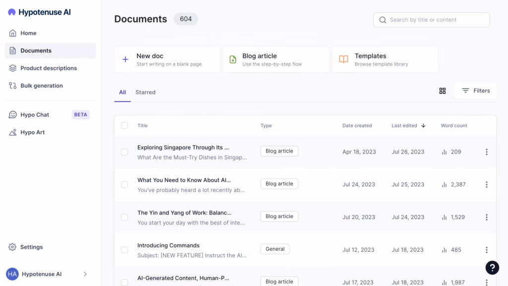Select the All documents tab

pyautogui.click(x=122, y=92)
